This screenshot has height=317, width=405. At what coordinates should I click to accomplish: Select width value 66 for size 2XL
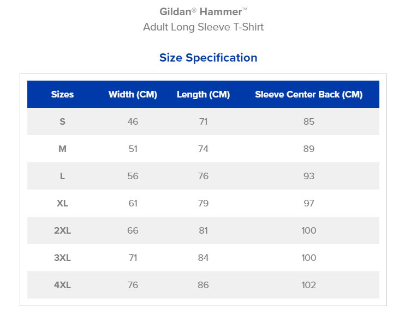coord(133,230)
